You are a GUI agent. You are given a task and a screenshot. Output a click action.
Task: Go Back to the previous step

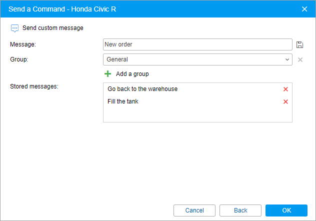240,210
